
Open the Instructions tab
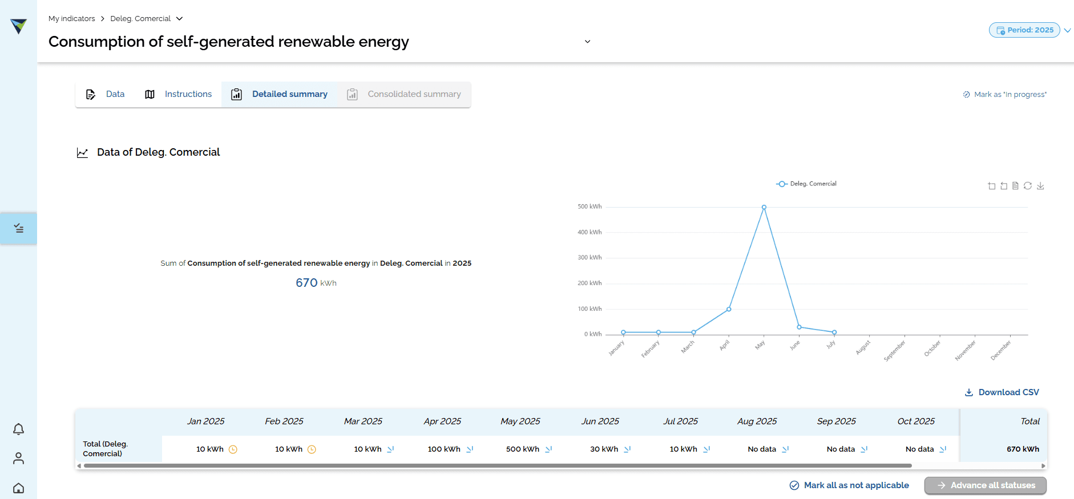[x=178, y=94]
